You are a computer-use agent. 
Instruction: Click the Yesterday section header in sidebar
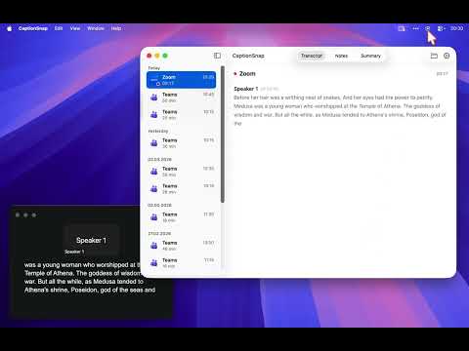158,131
